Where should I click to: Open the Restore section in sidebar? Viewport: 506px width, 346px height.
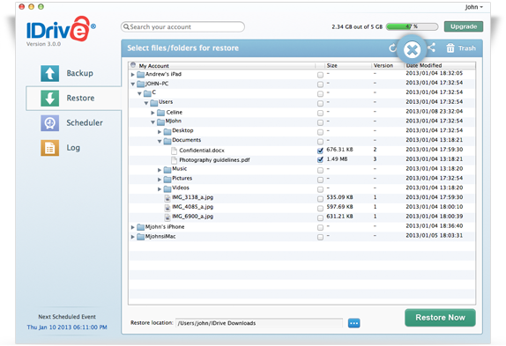click(x=73, y=99)
